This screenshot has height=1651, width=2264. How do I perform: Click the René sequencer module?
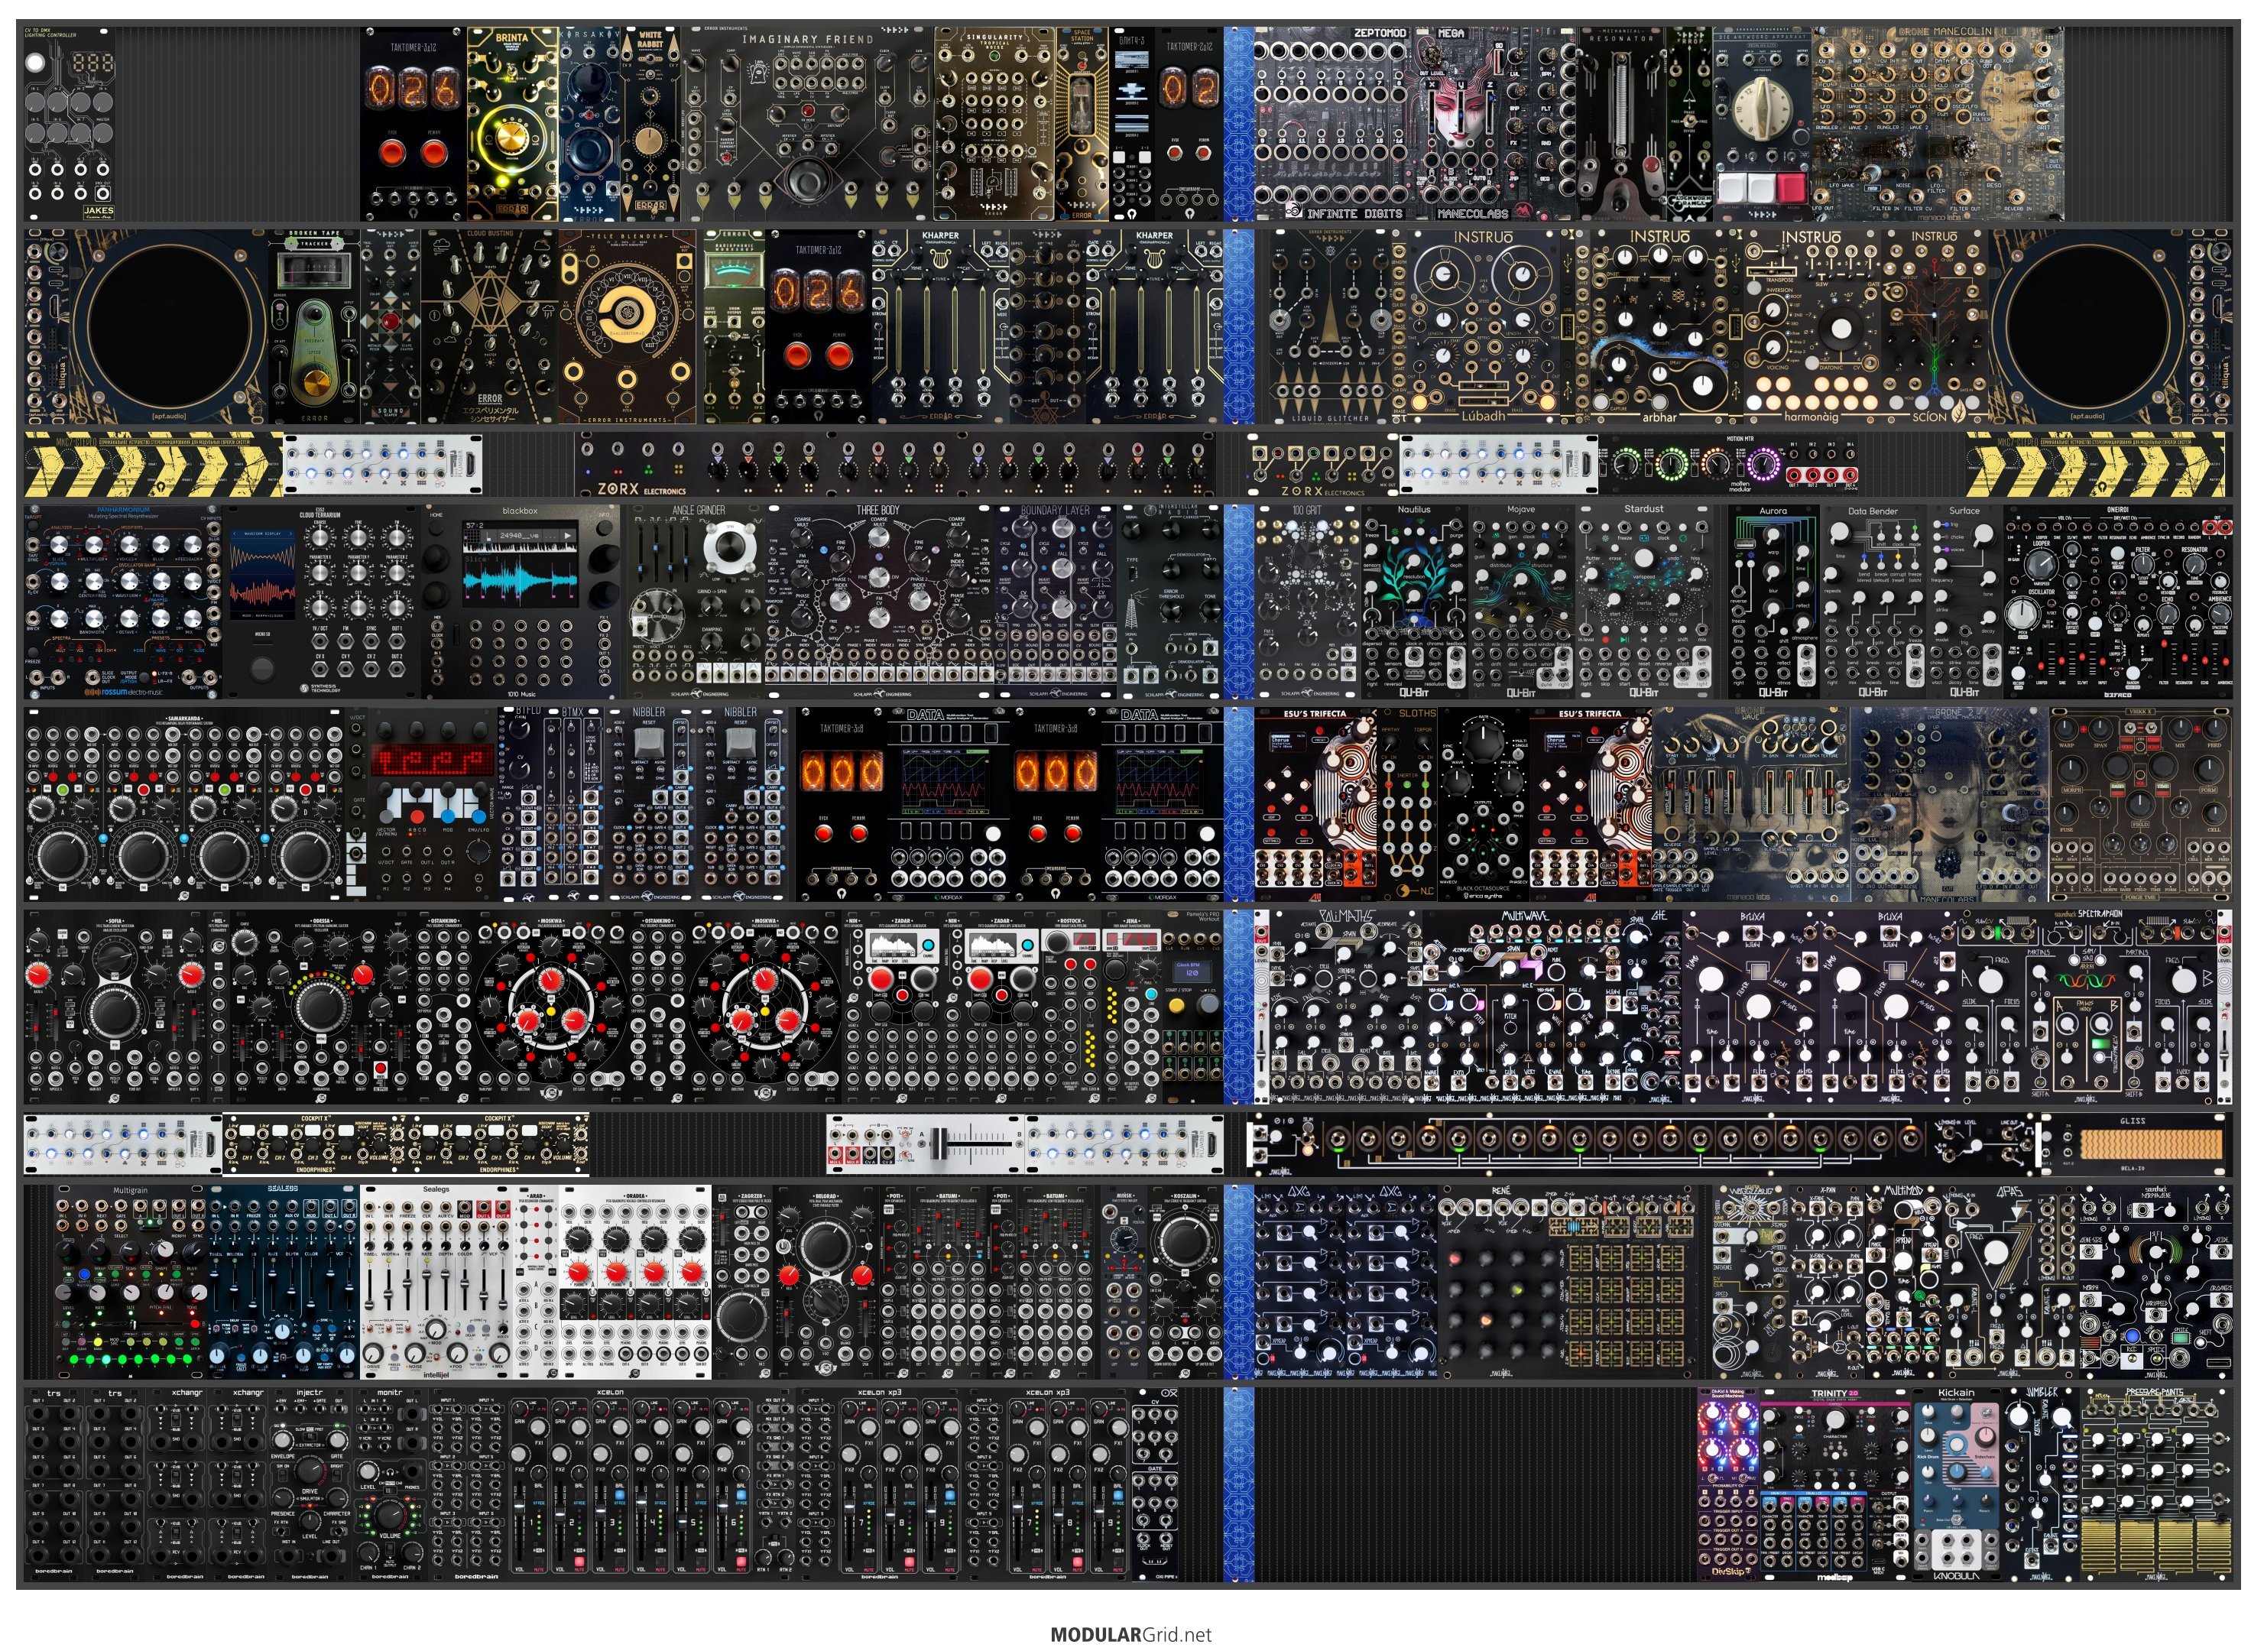click(x=1567, y=1281)
